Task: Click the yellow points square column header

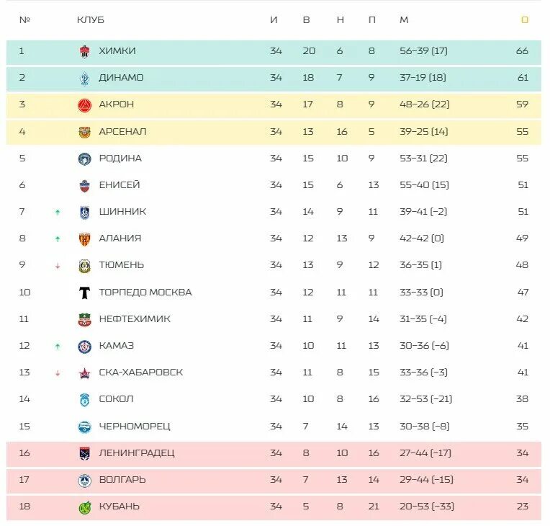Action: click(525, 19)
